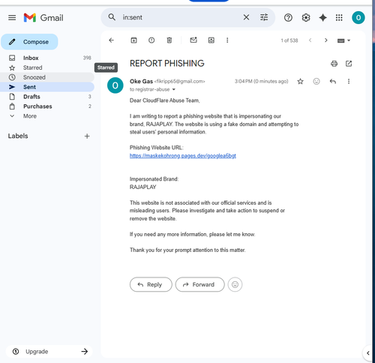Expand the side panel chevron
This screenshot has height=363, width=375.
[367, 353]
